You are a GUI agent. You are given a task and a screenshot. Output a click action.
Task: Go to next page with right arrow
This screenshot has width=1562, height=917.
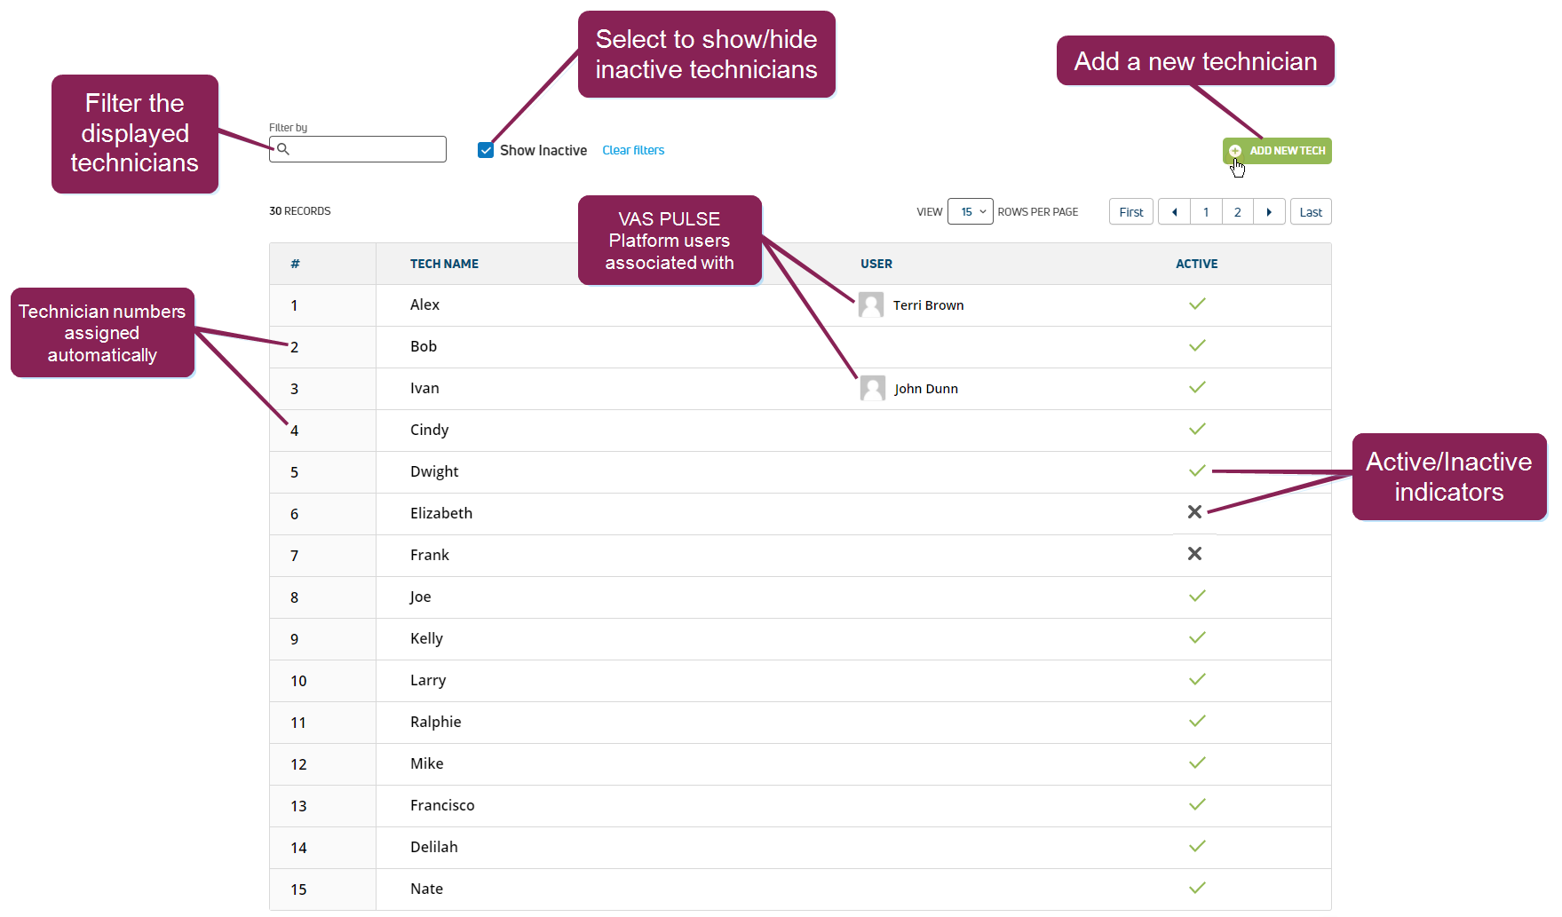point(1269,212)
